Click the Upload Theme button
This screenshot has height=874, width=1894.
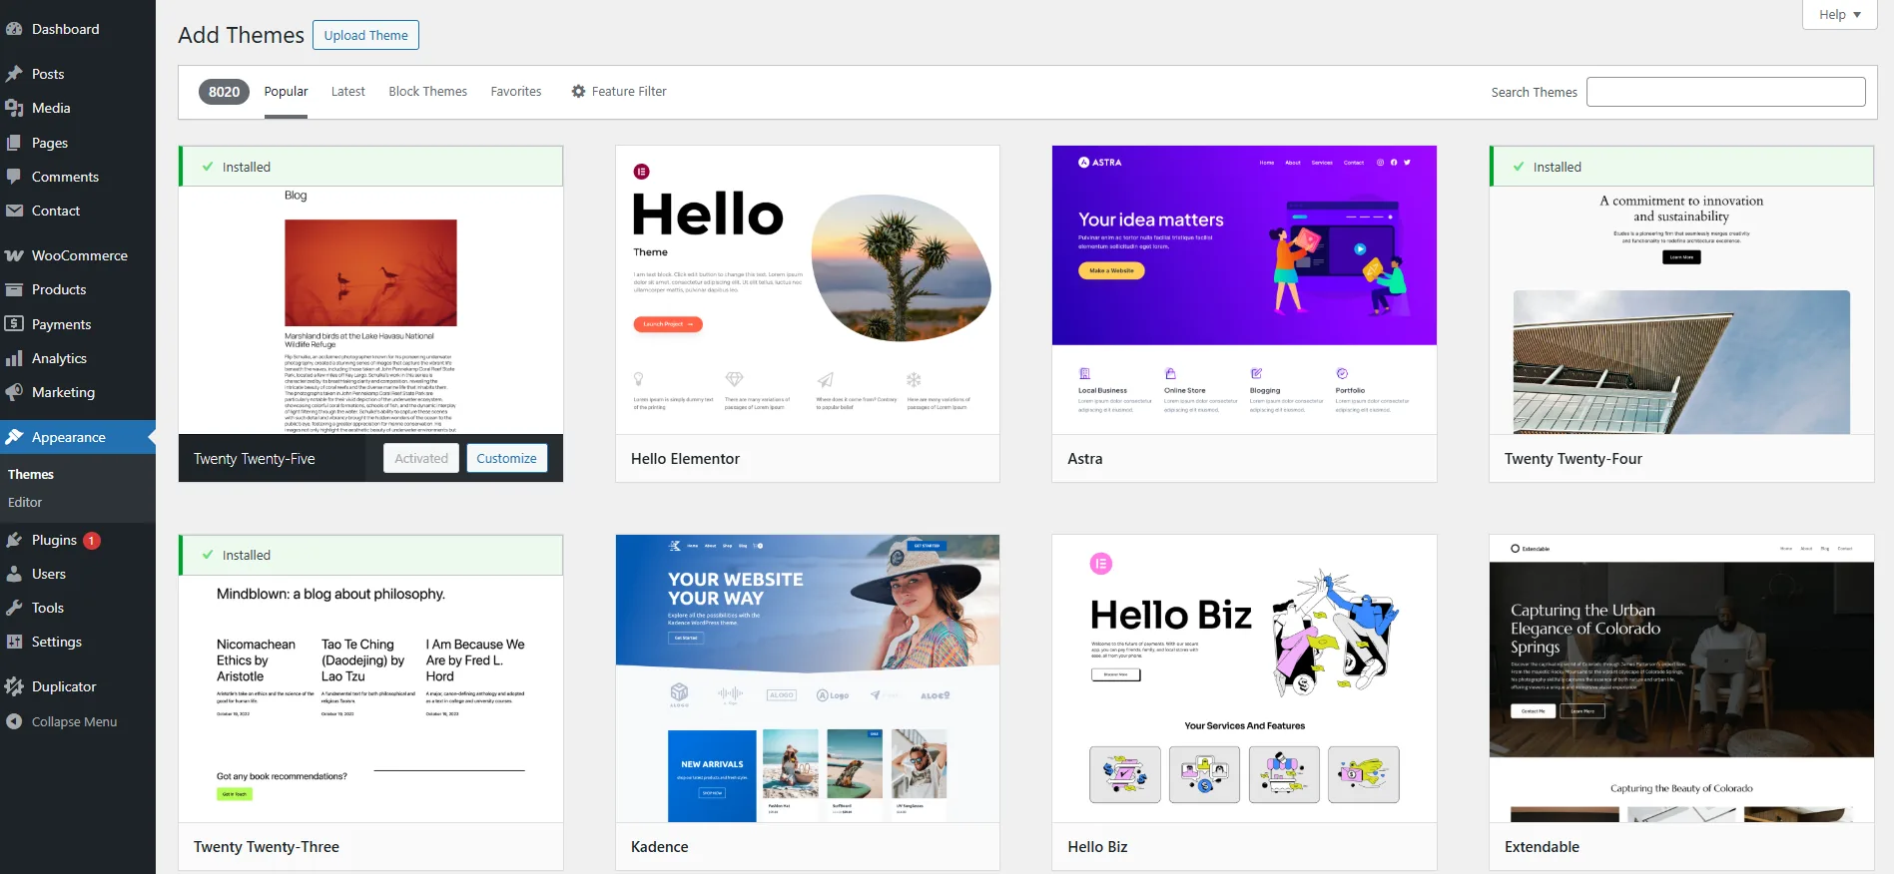[365, 35]
